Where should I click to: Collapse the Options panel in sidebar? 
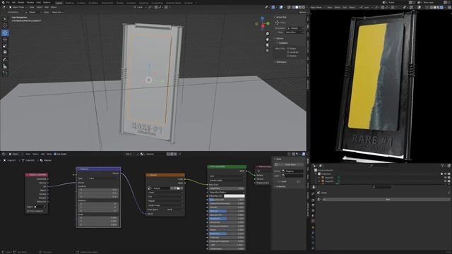pos(279,38)
